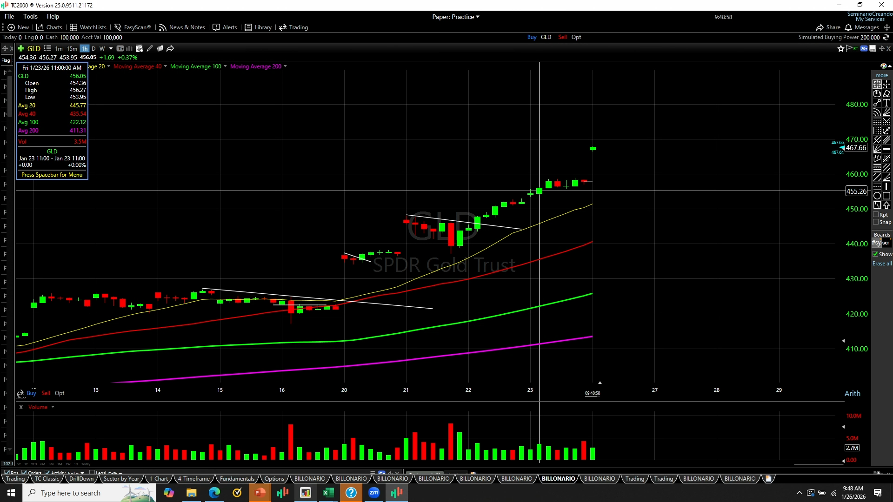Select the rectangle drawing tool

click(886, 196)
